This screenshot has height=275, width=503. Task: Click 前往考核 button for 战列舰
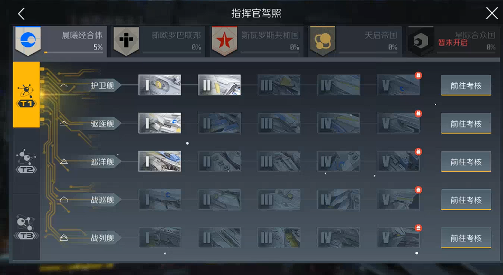point(466,238)
